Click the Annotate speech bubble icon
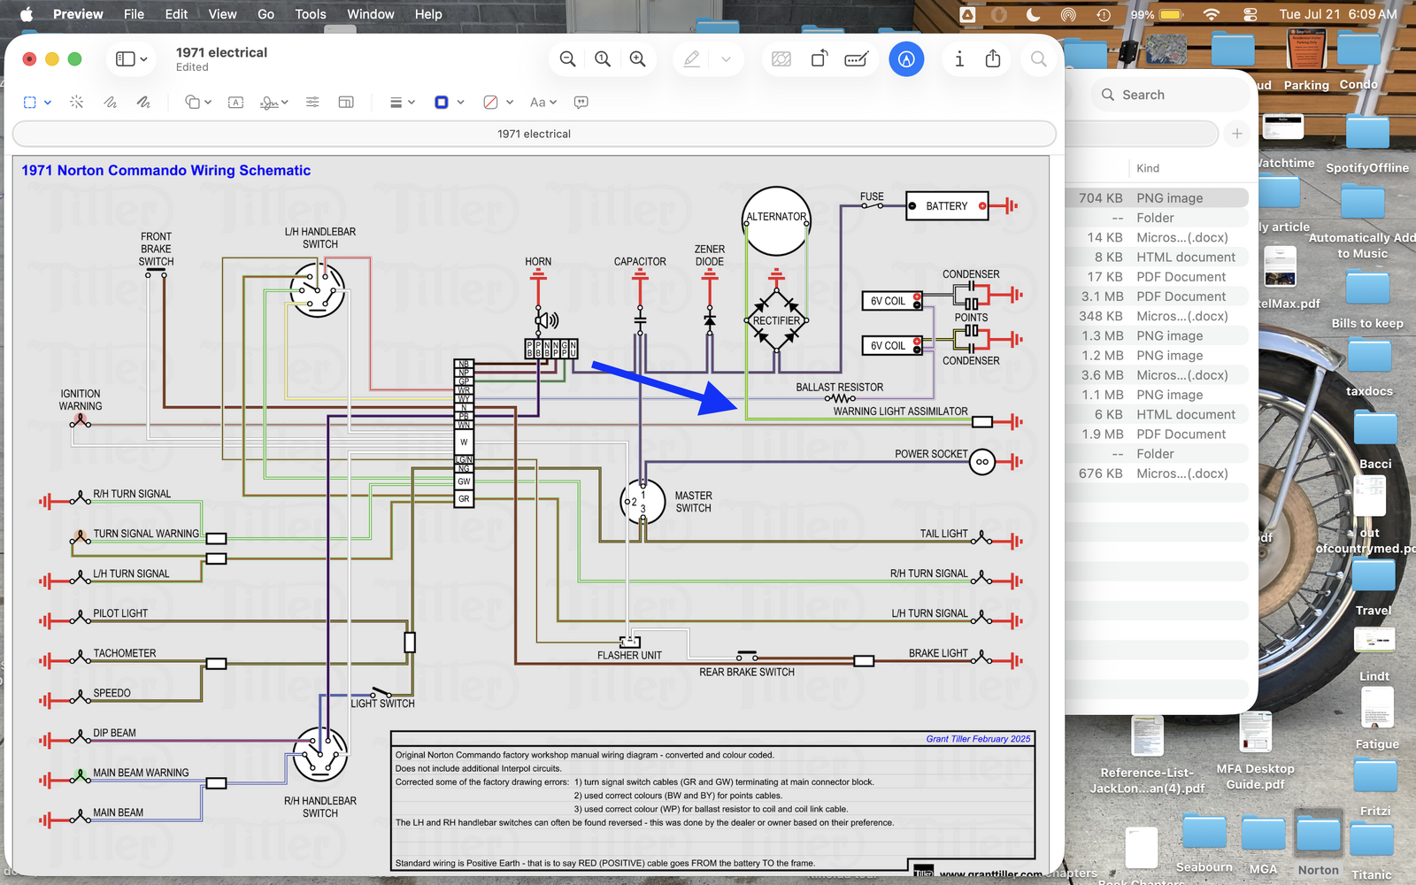This screenshot has width=1416, height=885. click(581, 103)
